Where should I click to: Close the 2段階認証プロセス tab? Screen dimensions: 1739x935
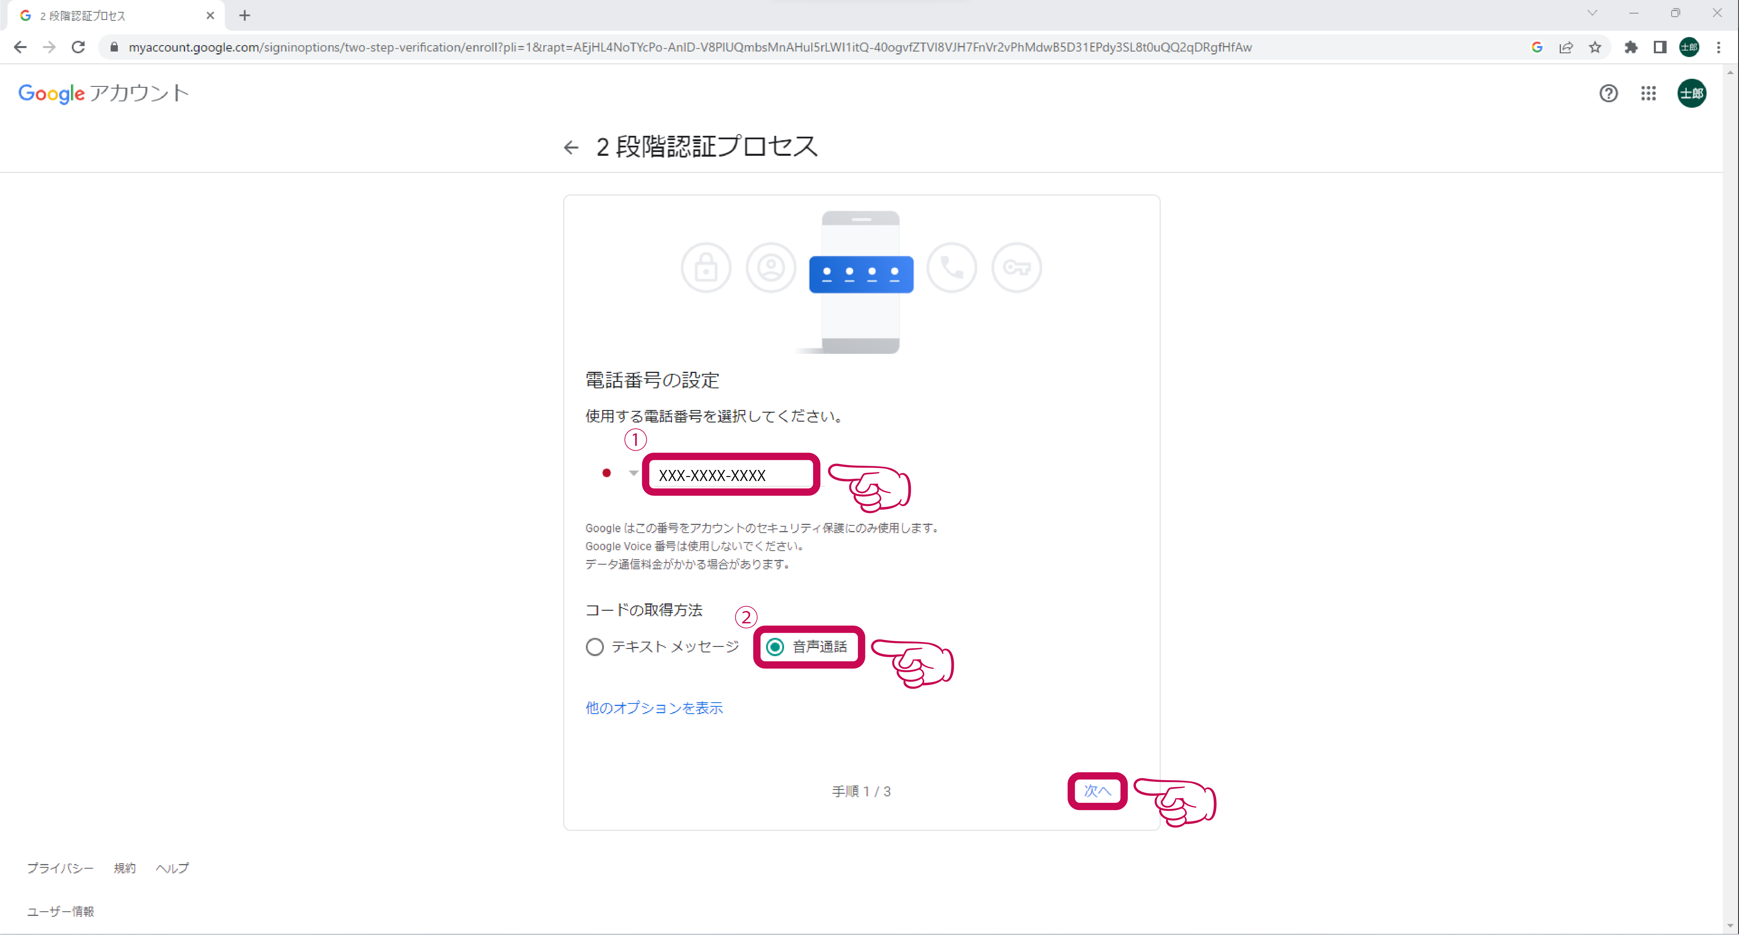pyautogui.click(x=210, y=16)
